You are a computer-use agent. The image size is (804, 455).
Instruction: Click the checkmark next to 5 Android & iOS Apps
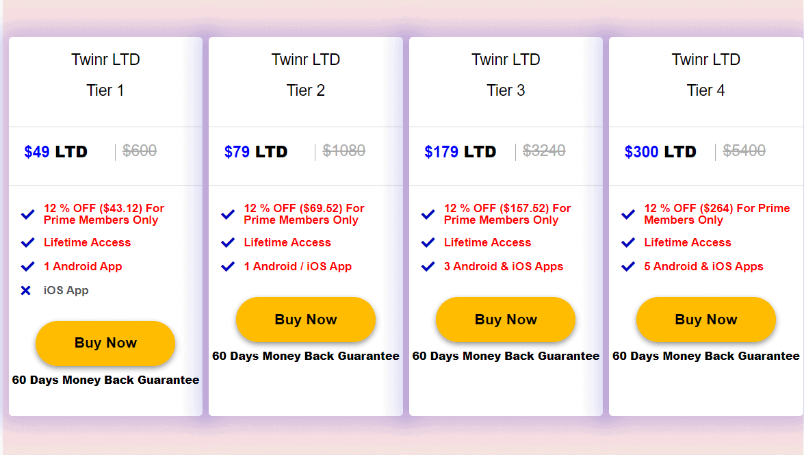coord(628,267)
